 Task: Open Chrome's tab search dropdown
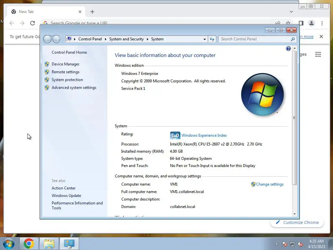coord(291,12)
